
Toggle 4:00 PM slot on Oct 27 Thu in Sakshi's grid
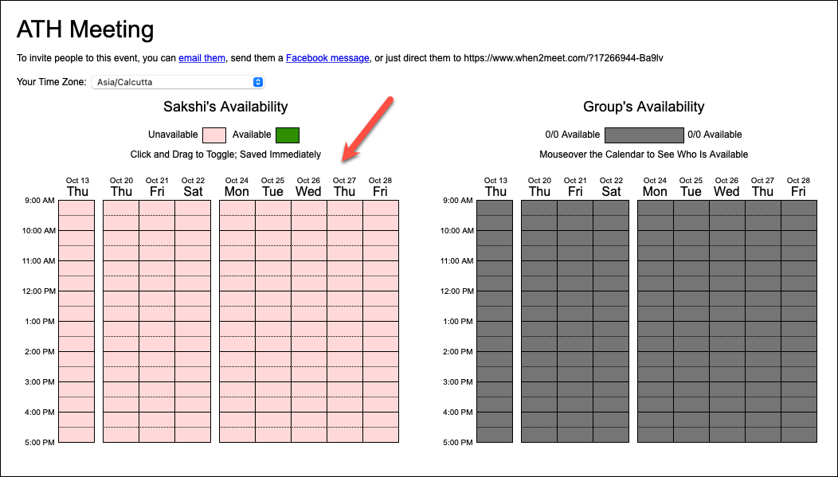345,420
